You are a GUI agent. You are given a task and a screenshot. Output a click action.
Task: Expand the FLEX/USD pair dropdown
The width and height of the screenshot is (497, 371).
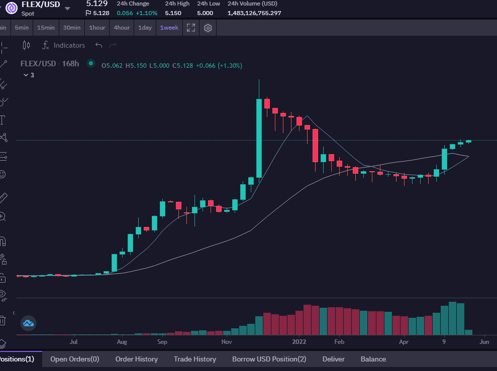click(x=67, y=9)
